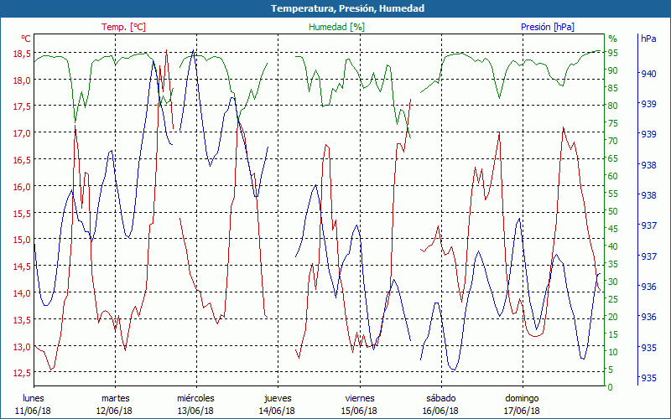The height and width of the screenshot is (419, 671).
Task: Click the '15,0' temperature axis value
Action: coord(23,240)
